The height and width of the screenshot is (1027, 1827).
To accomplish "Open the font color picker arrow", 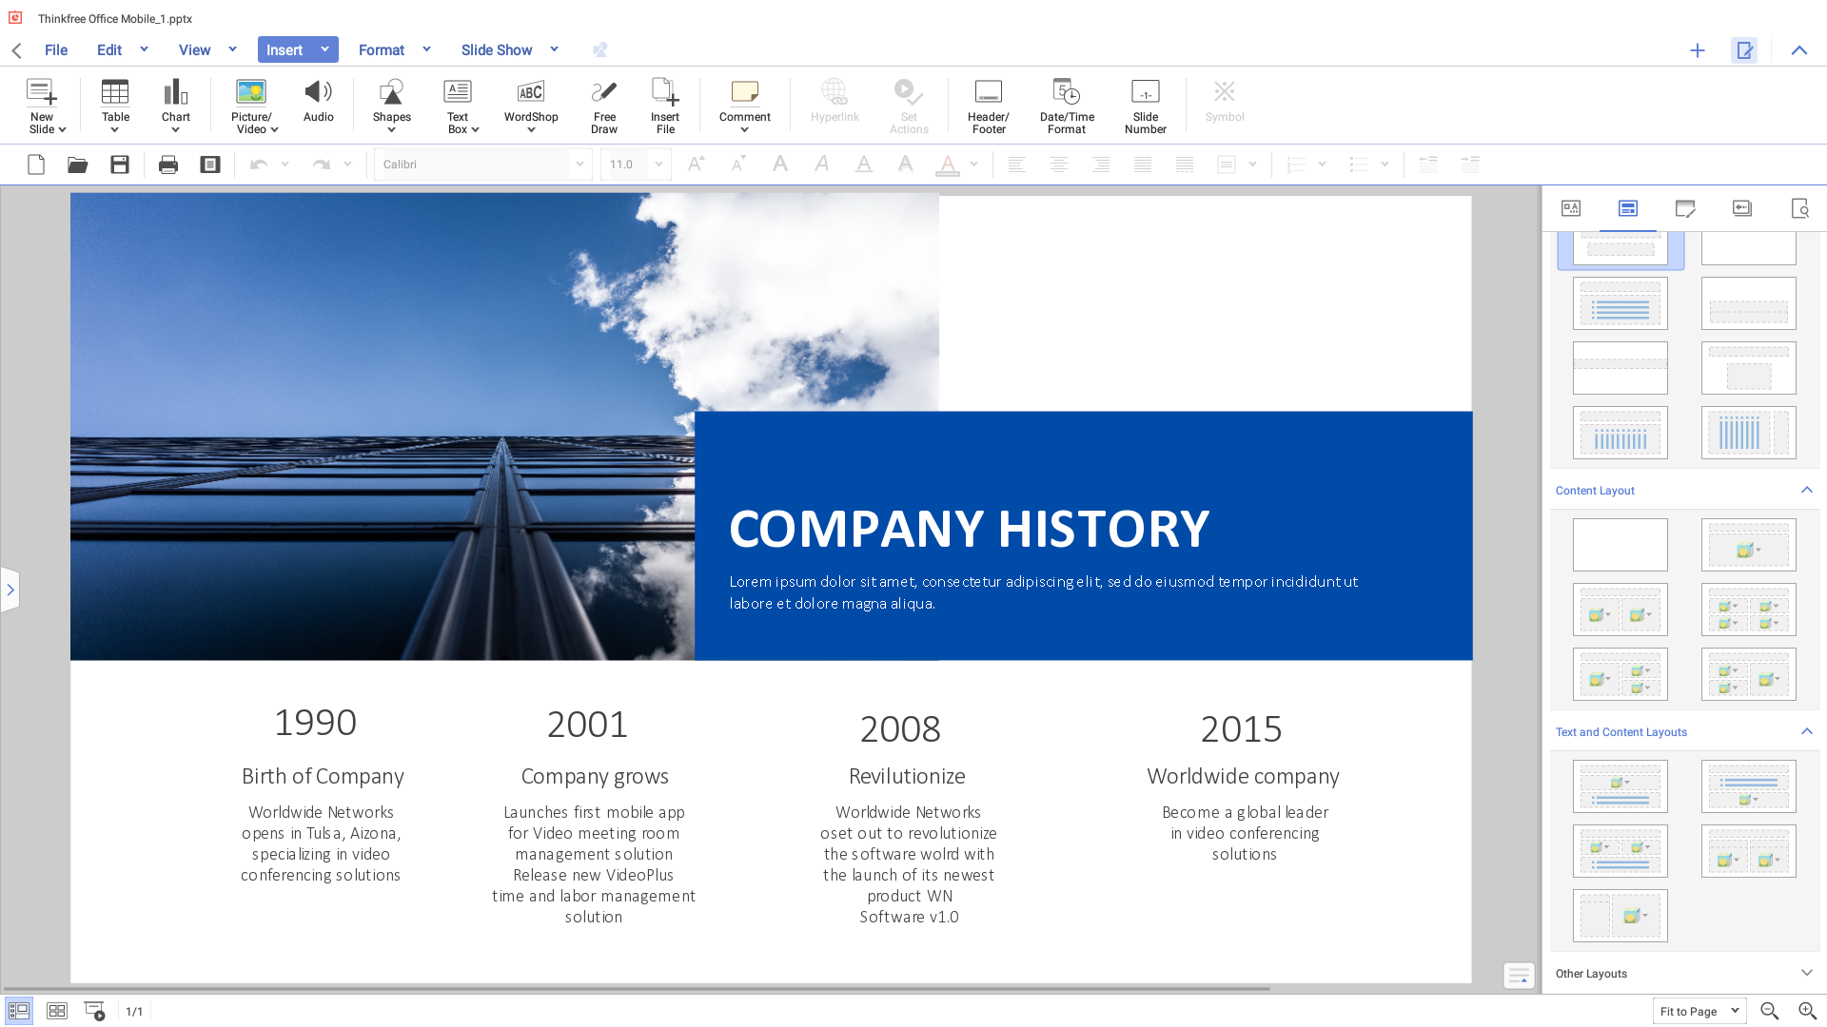I will pyautogui.click(x=973, y=165).
